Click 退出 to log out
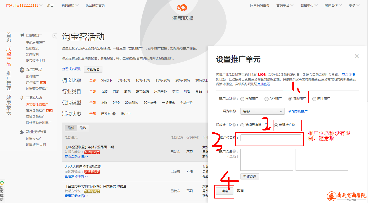The width and height of the screenshot is (368, 203). (x=50, y=5)
